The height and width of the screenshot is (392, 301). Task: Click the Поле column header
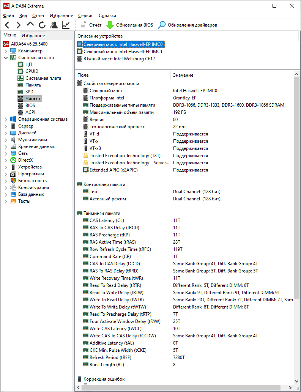tap(123, 75)
